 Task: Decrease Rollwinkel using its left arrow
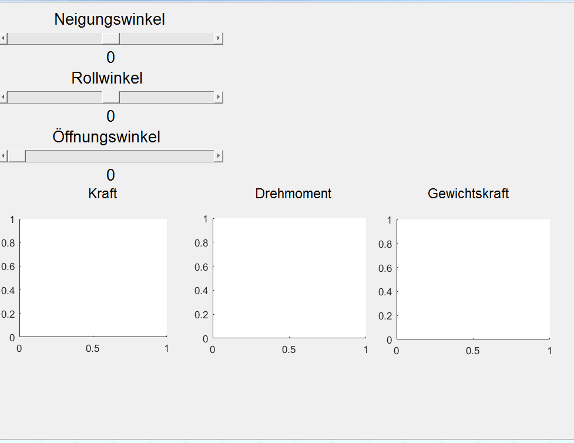point(4,97)
